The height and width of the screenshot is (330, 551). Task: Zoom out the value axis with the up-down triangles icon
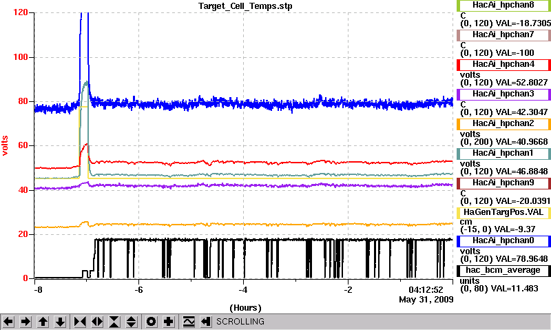coord(132,322)
